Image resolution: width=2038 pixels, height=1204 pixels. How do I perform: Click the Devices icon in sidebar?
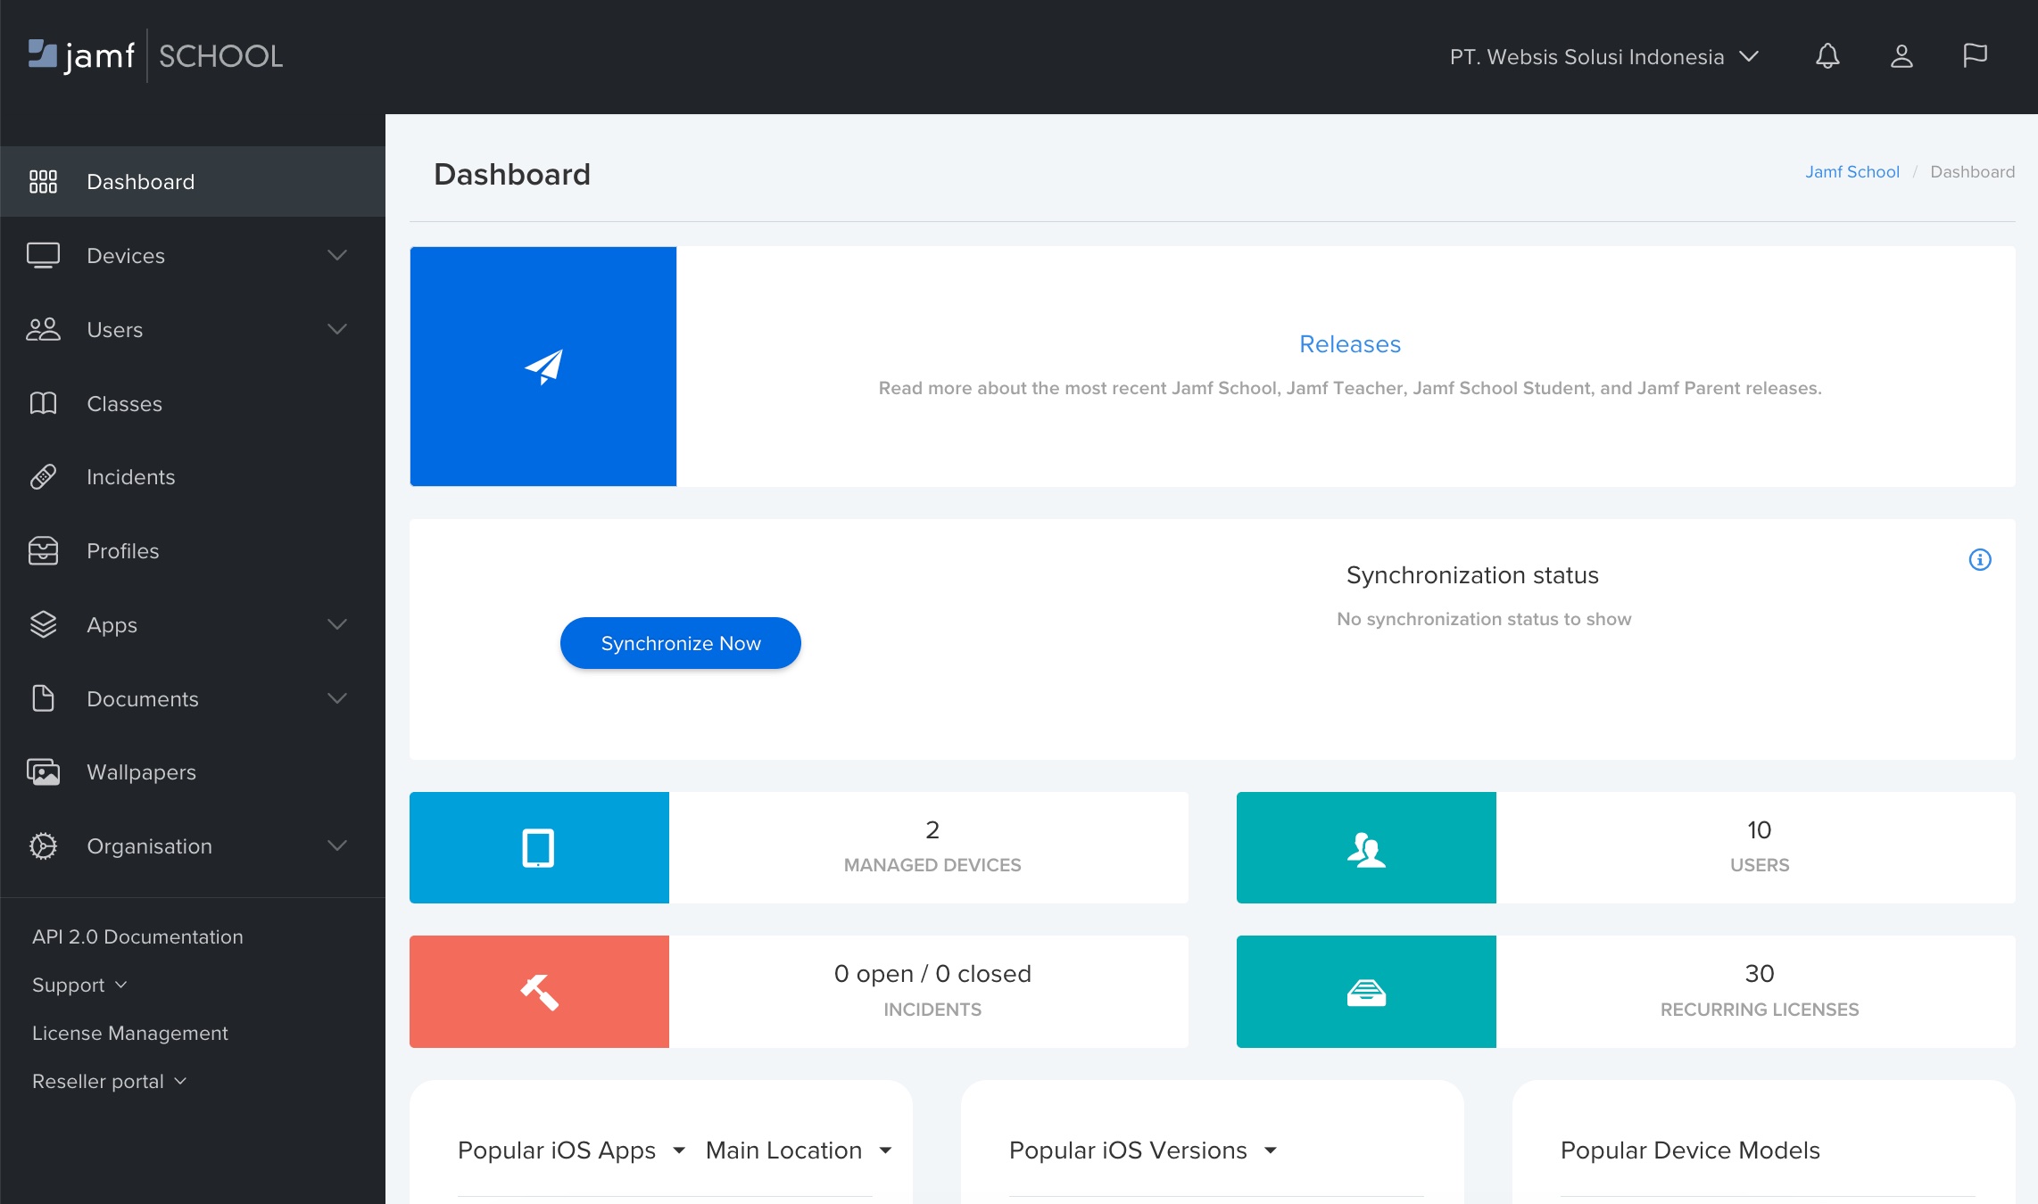43,255
